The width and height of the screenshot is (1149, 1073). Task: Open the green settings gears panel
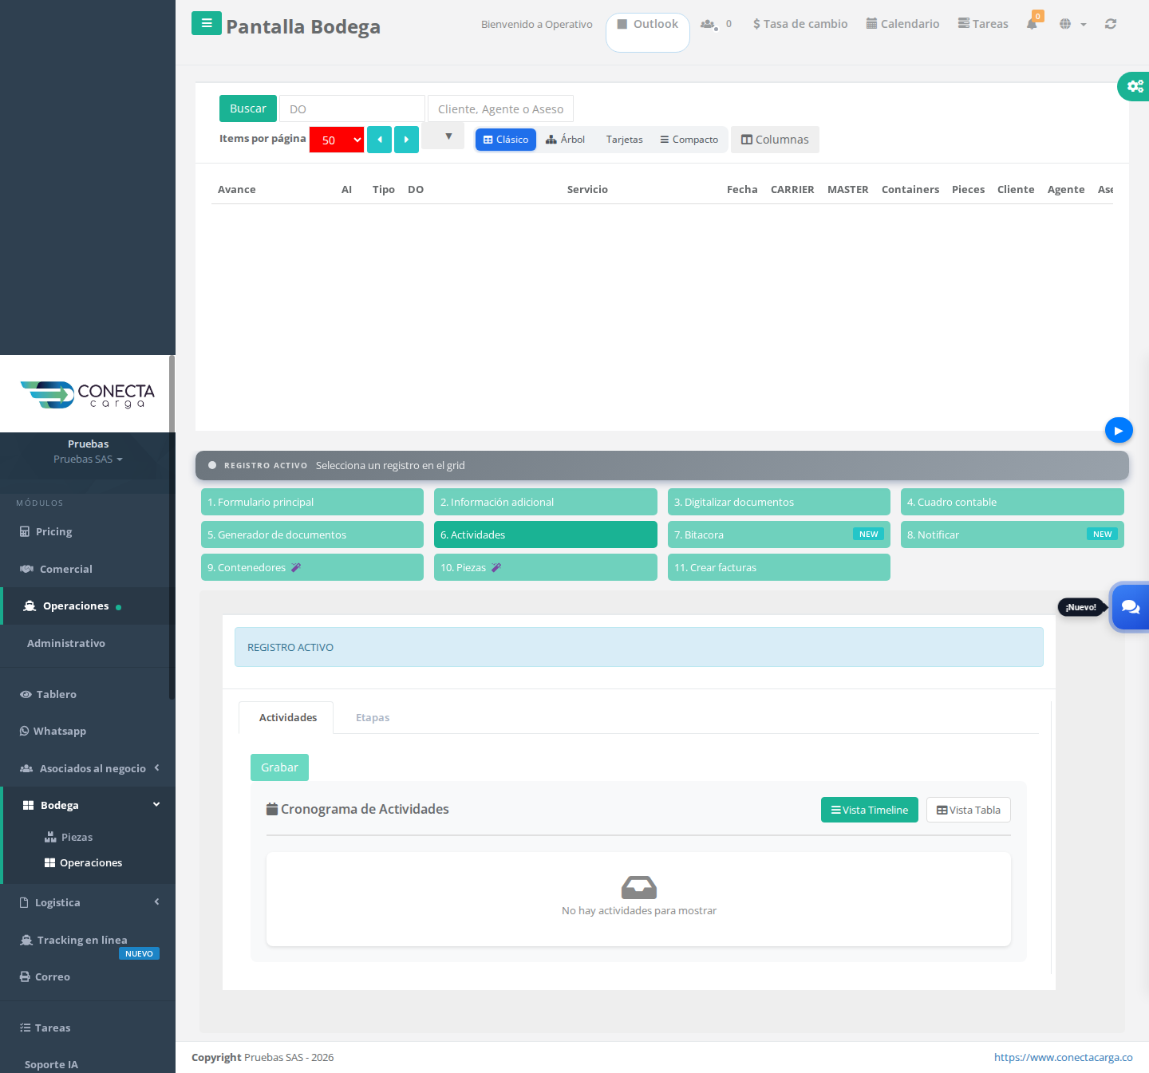1134,85
